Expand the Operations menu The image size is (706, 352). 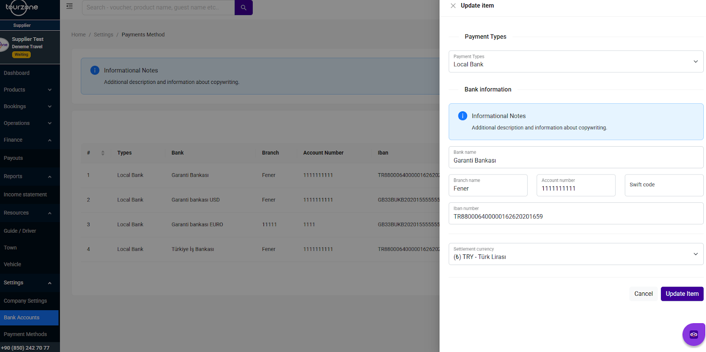[x=29, y=123]
